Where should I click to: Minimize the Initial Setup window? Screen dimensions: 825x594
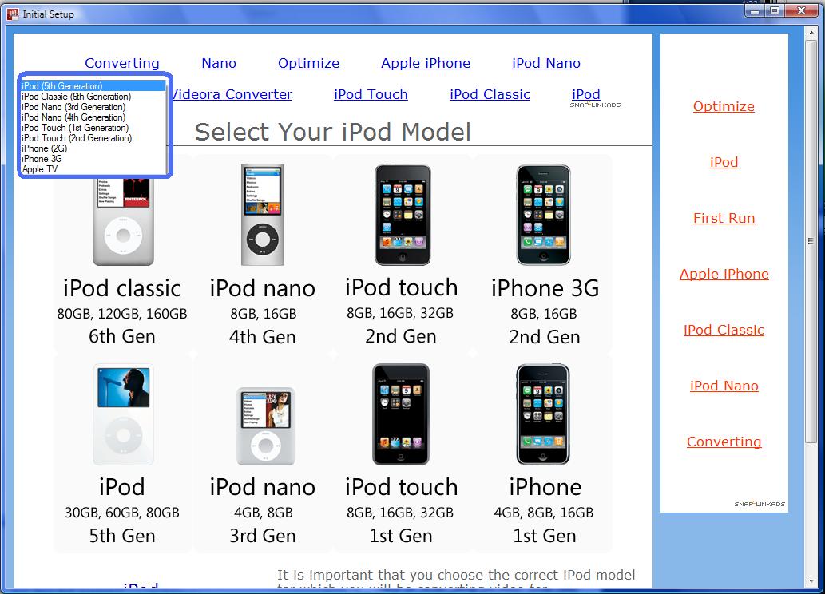755,10
